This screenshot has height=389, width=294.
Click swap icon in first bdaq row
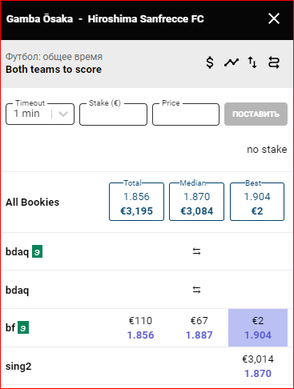(196, 251)
